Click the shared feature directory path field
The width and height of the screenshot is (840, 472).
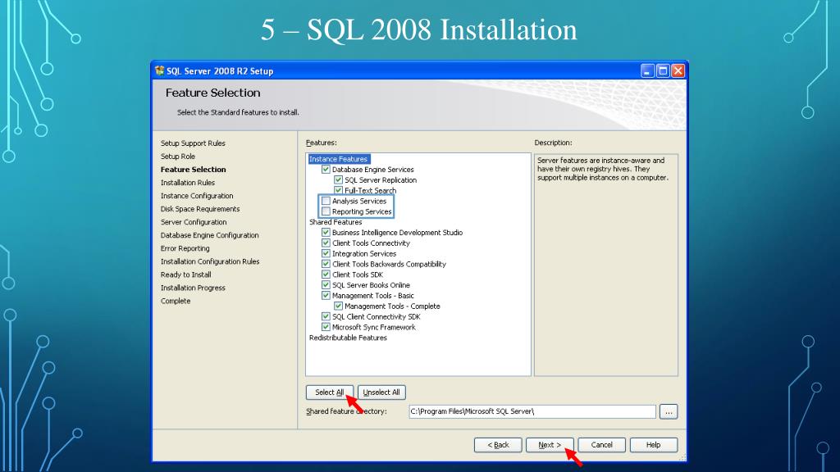532,411
